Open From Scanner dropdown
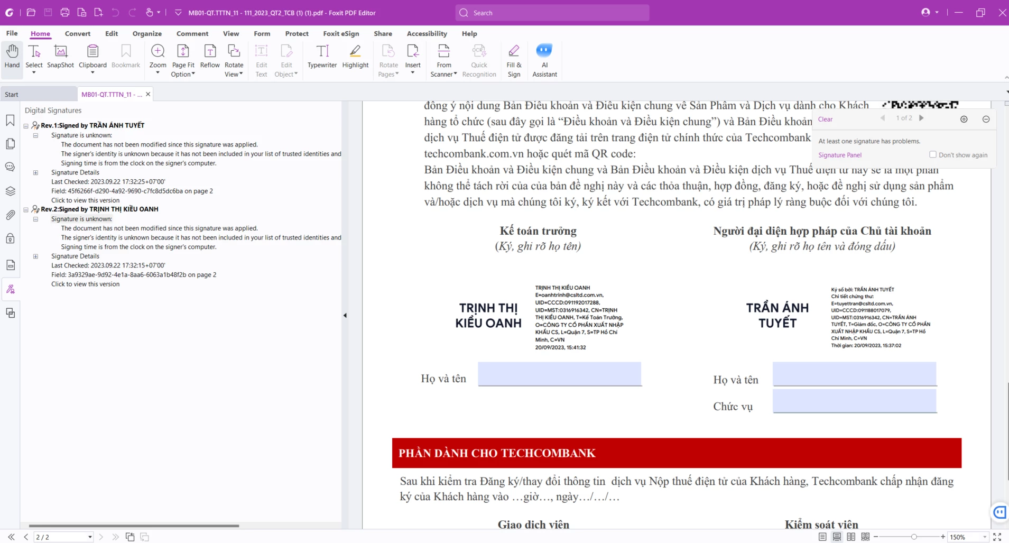 pos(443,61)
